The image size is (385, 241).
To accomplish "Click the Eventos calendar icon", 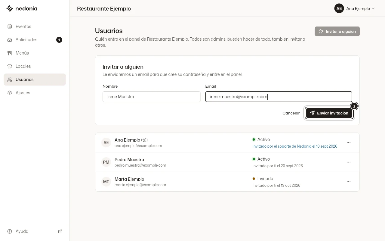I will click(10, 27).
